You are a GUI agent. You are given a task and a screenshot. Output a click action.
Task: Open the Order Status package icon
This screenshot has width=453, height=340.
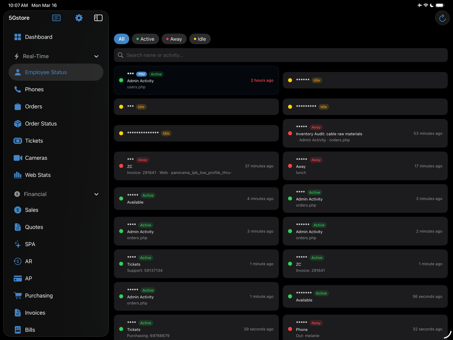point(17,124)
